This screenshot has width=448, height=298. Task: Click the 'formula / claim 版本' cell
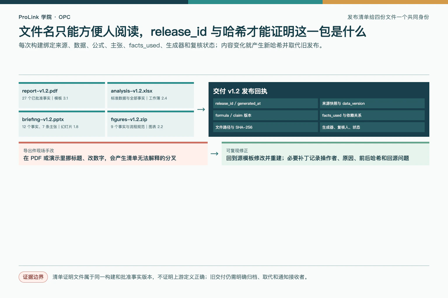click(265, 115)
